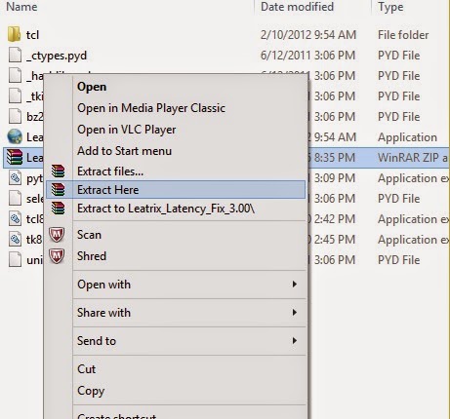Click the WinRAR icon beside Extract Here
This screenshot has width=450, height=419.
(58, 189)
